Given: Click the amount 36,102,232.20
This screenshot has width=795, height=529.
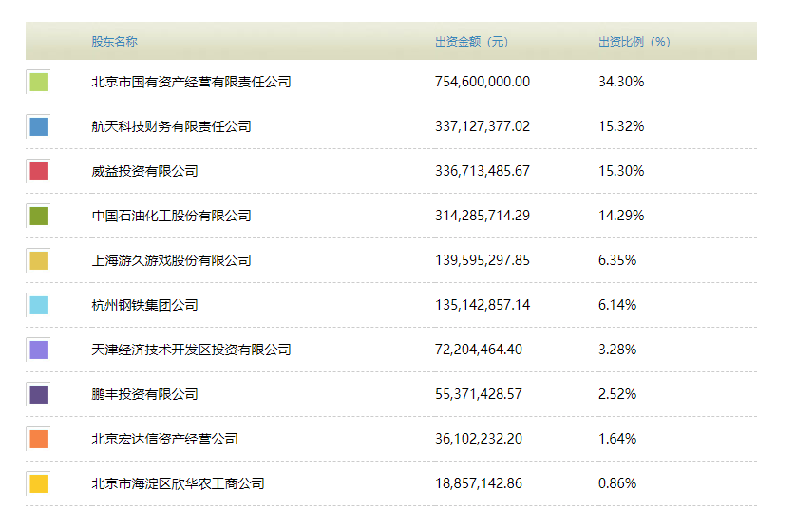Looking at the screenshot, I should (479, 439).
